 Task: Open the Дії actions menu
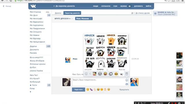132,13
